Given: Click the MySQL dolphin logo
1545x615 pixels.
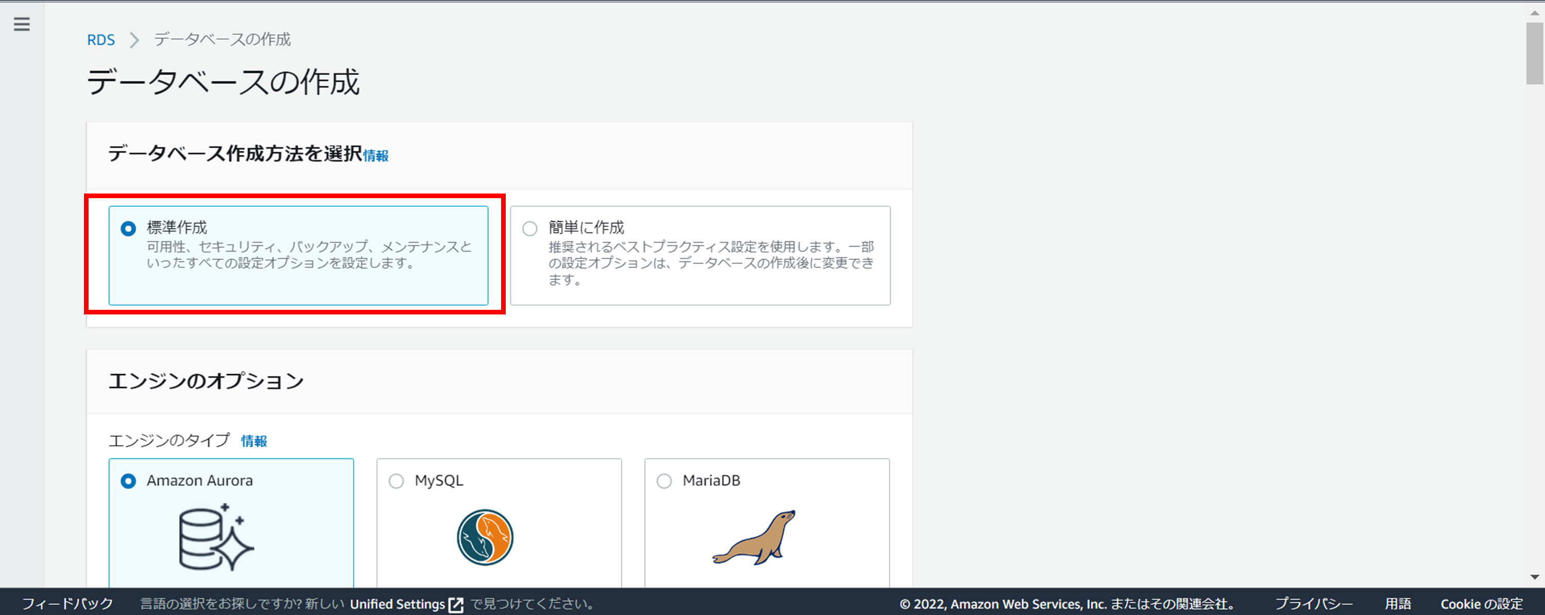Looking at the screenshot, I should click(485, 538).
